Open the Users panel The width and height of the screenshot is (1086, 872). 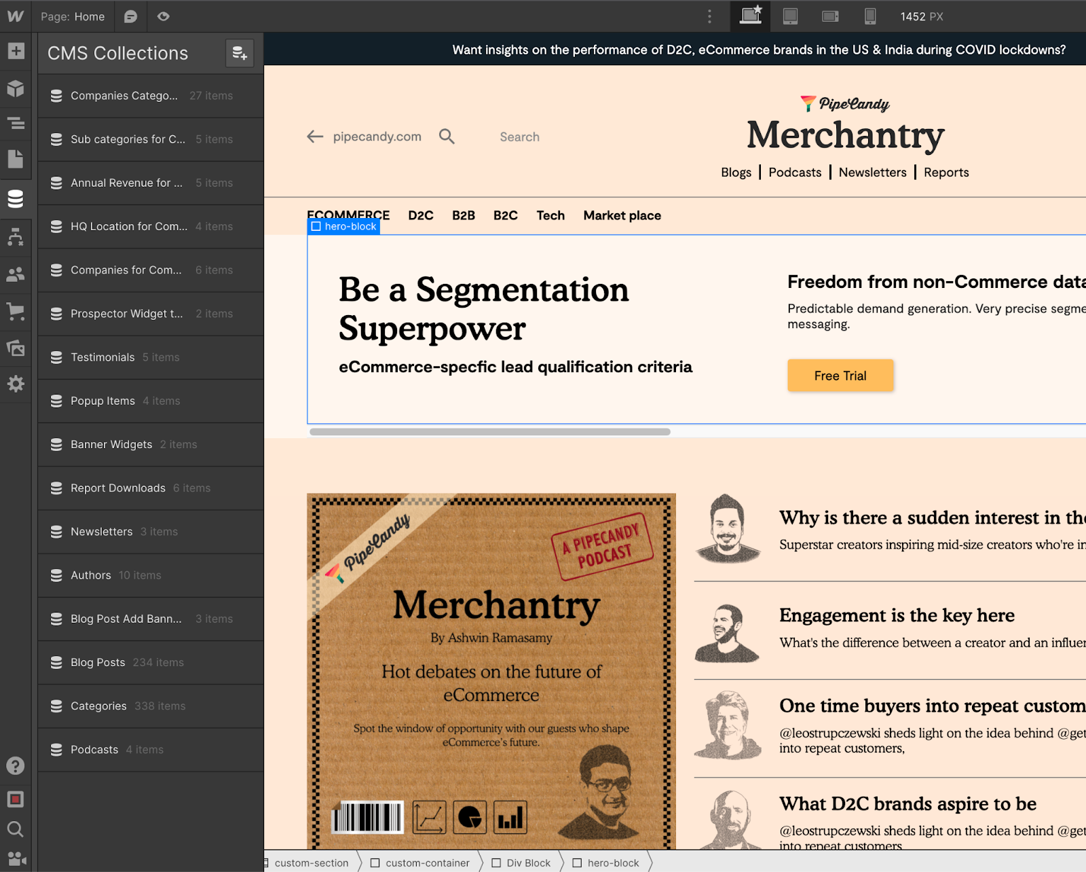[16, 274]
